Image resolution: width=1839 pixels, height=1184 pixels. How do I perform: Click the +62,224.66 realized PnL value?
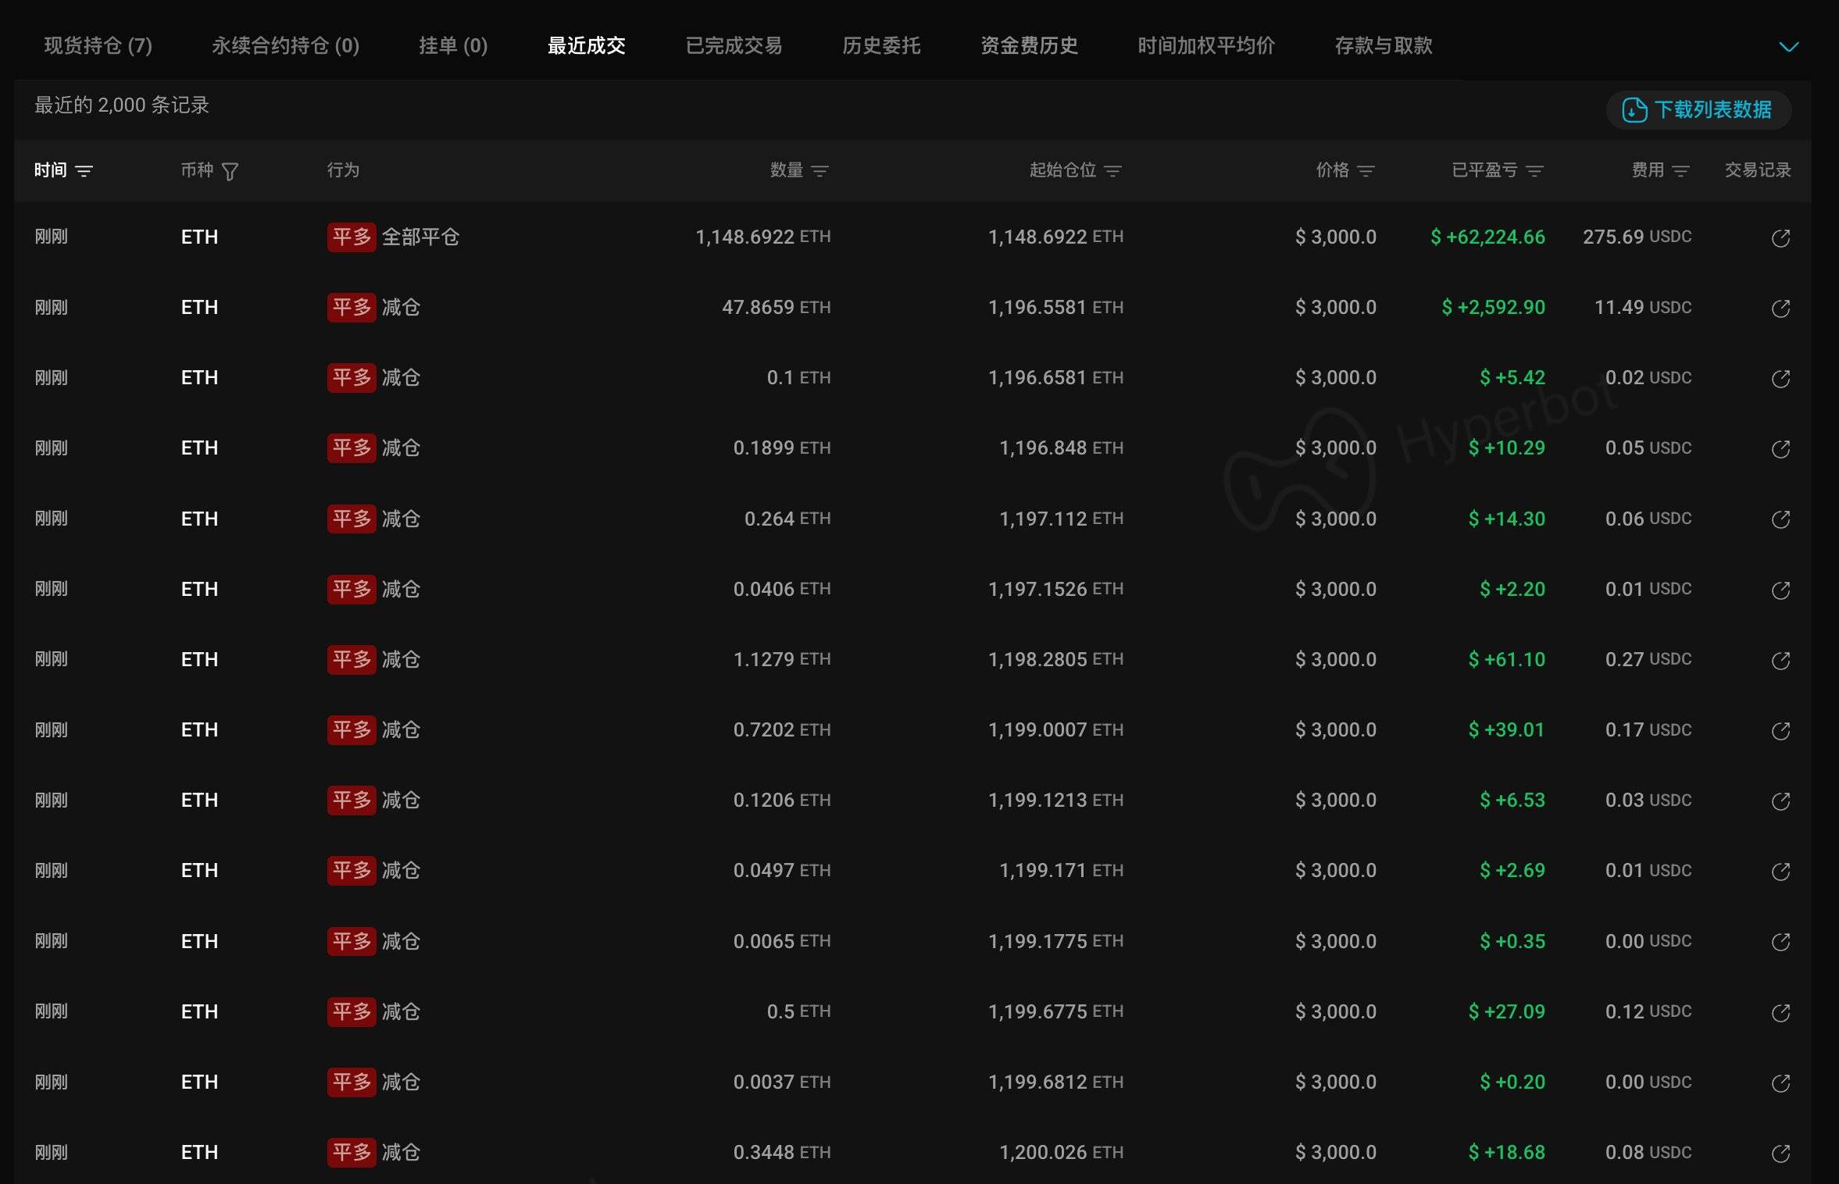click(1487, 237)
